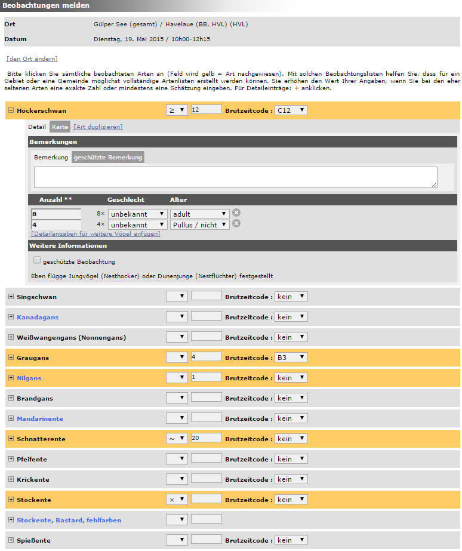
Task: Open the Kanadagans species link
Action: click(x=38, y=317)
